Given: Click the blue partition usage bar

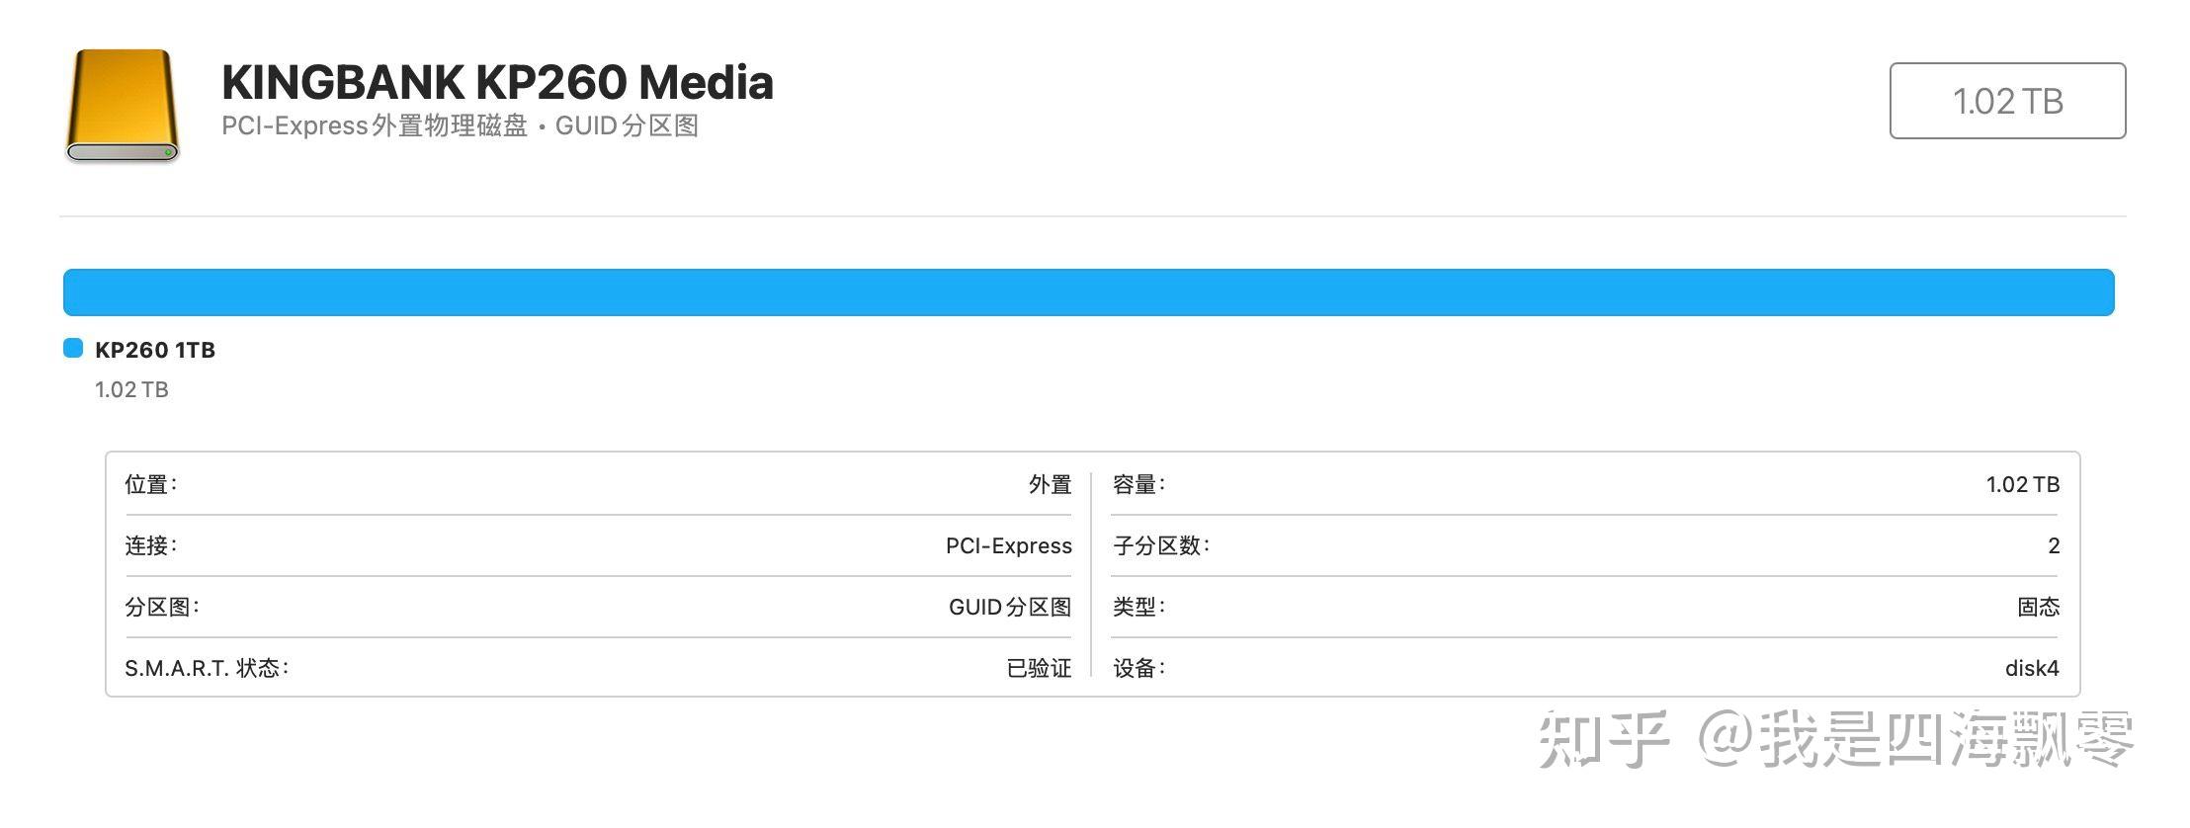Looking at the screenshot, I should tap(1087, 291).
